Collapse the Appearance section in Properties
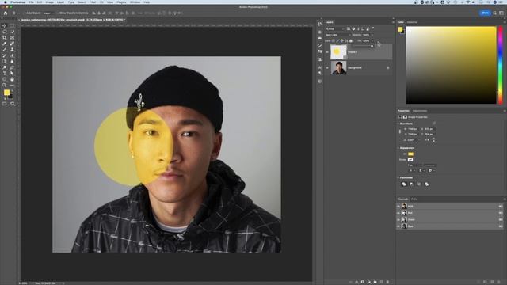 pos(398,148)
